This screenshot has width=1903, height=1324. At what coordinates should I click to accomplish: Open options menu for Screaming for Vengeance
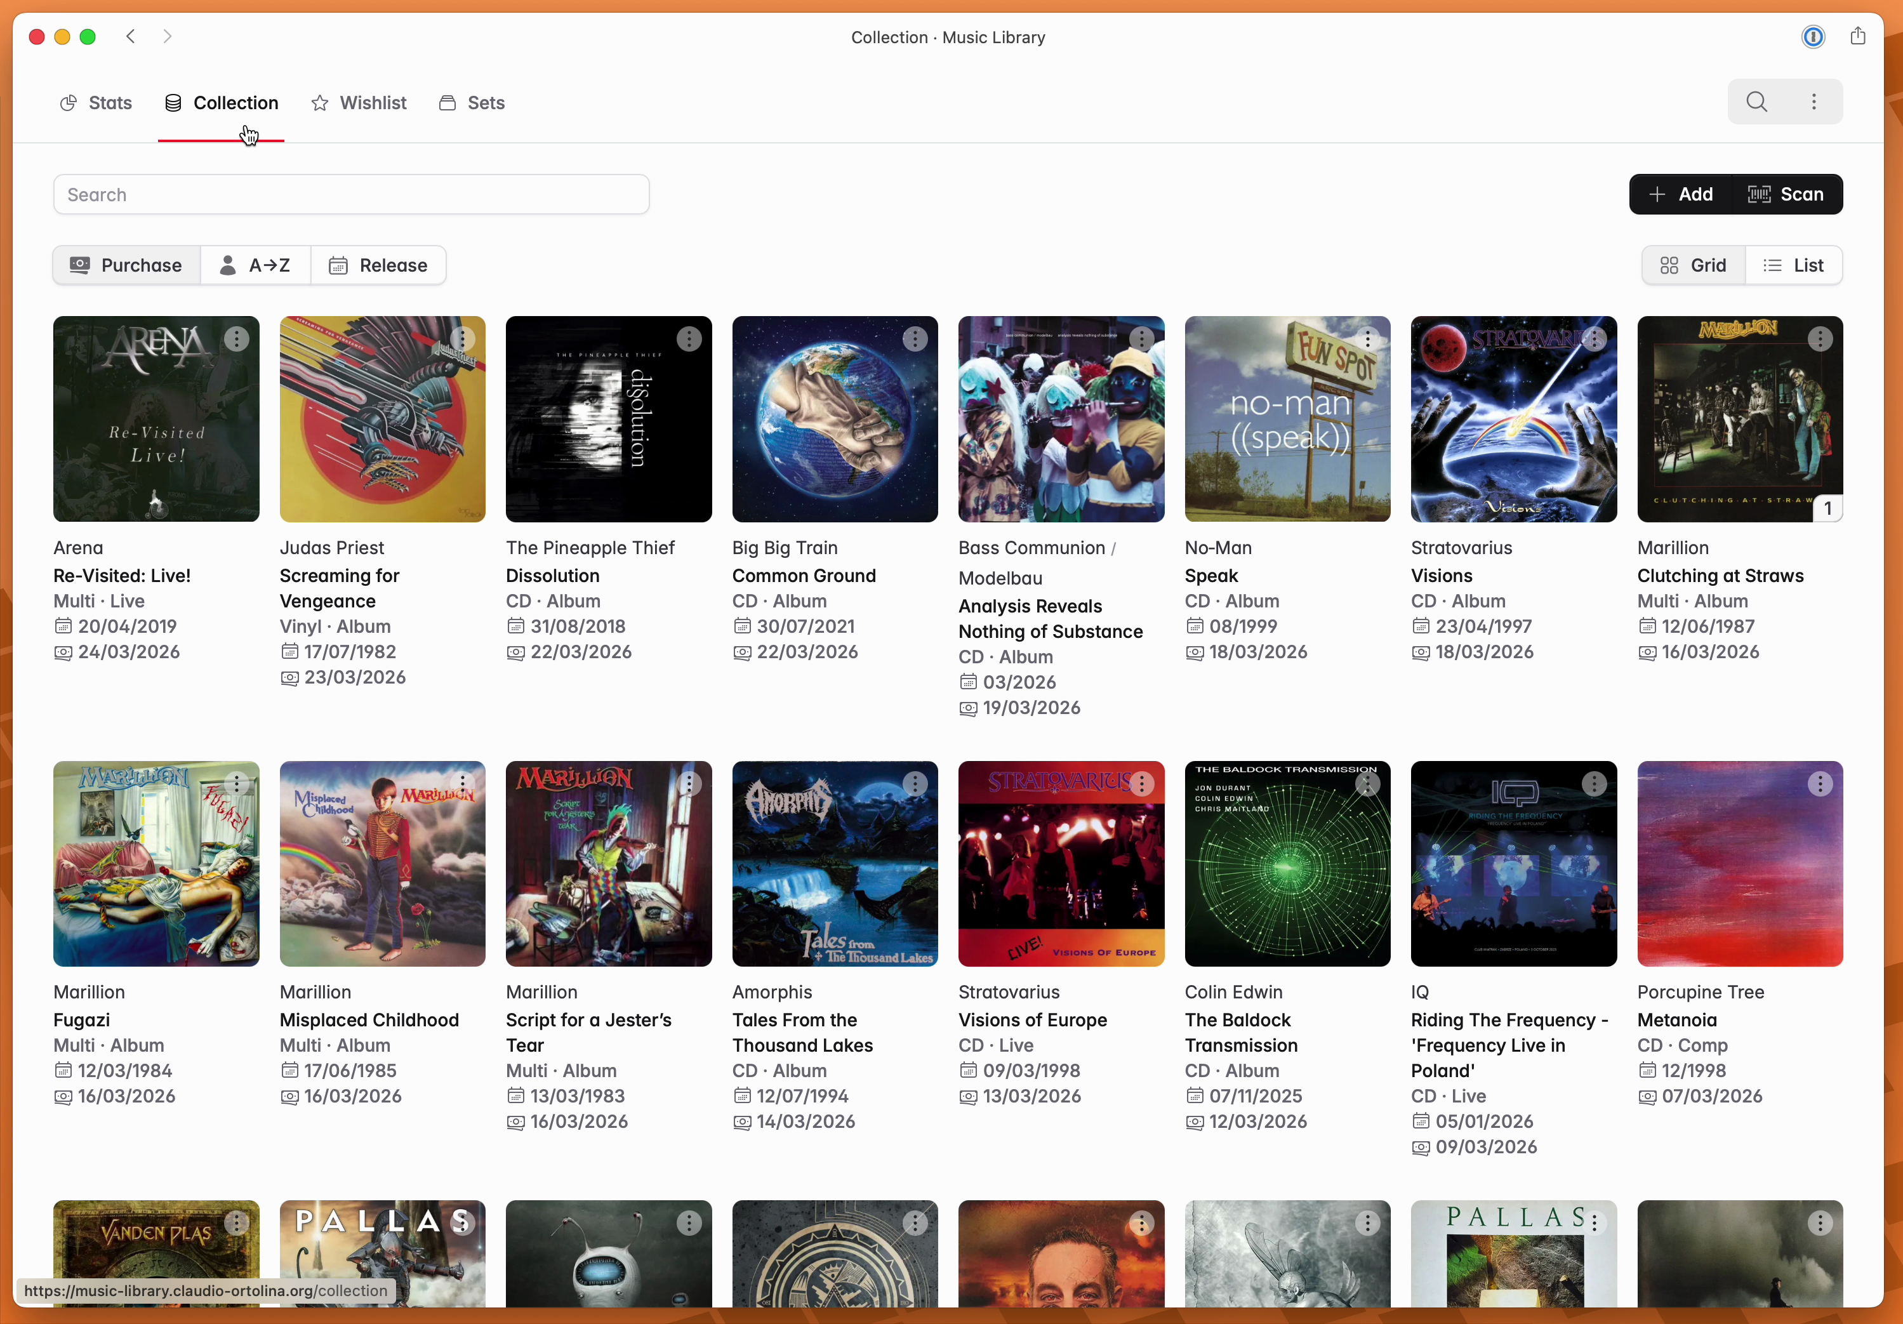[463, 339]
